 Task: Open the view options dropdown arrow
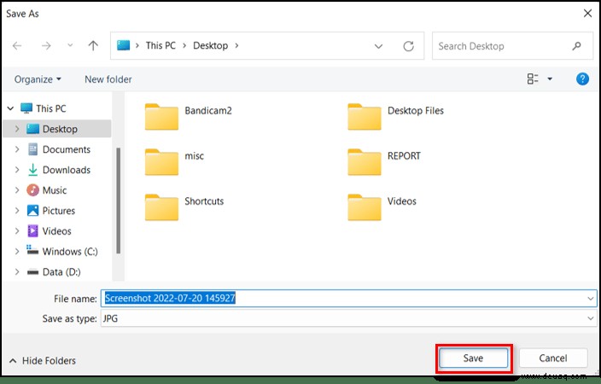click(550, 79)
